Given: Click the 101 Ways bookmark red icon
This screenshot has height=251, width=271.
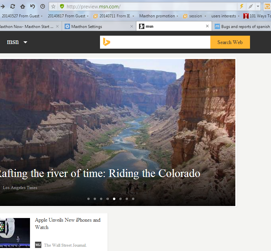Looking at the screenshot, I should point(246,16).
